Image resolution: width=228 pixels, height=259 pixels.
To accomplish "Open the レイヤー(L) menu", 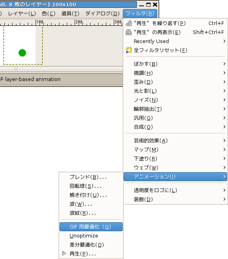I will point(22,14).
